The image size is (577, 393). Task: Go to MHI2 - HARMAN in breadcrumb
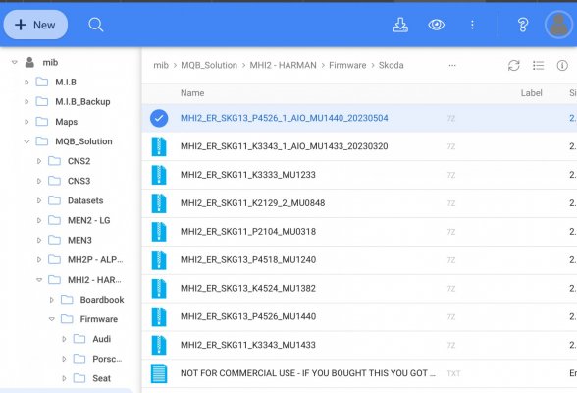283,65
